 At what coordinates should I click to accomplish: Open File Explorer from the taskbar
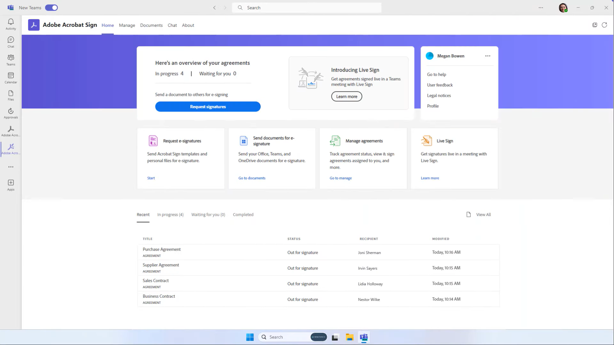[350, 337]
